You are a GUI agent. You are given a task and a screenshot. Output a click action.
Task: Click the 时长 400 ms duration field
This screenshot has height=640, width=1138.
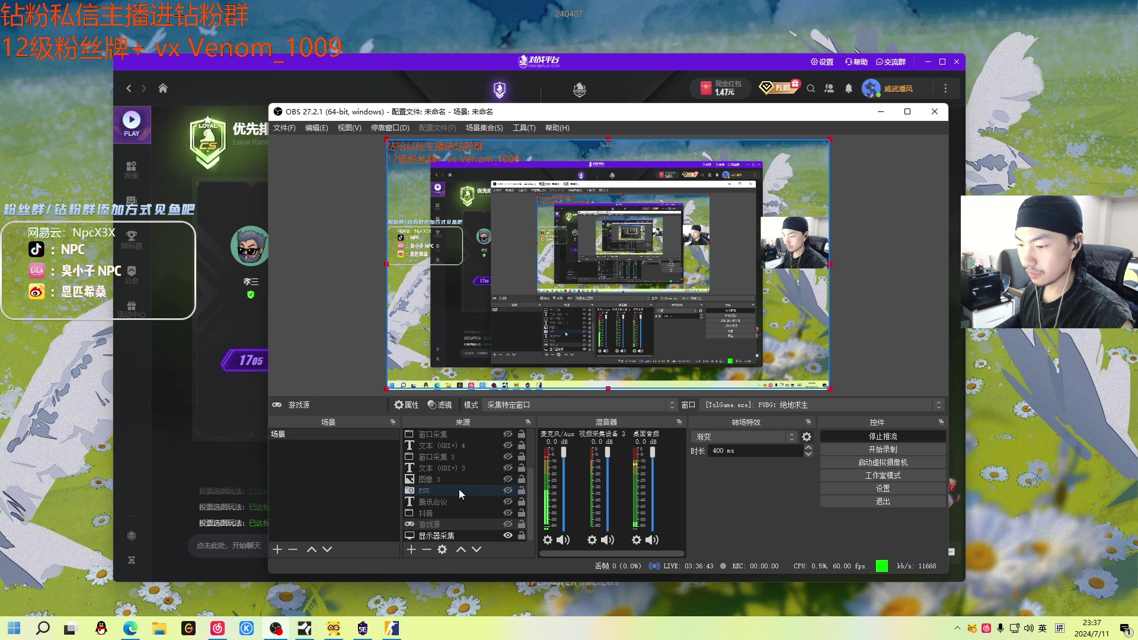tap(756, 451)
